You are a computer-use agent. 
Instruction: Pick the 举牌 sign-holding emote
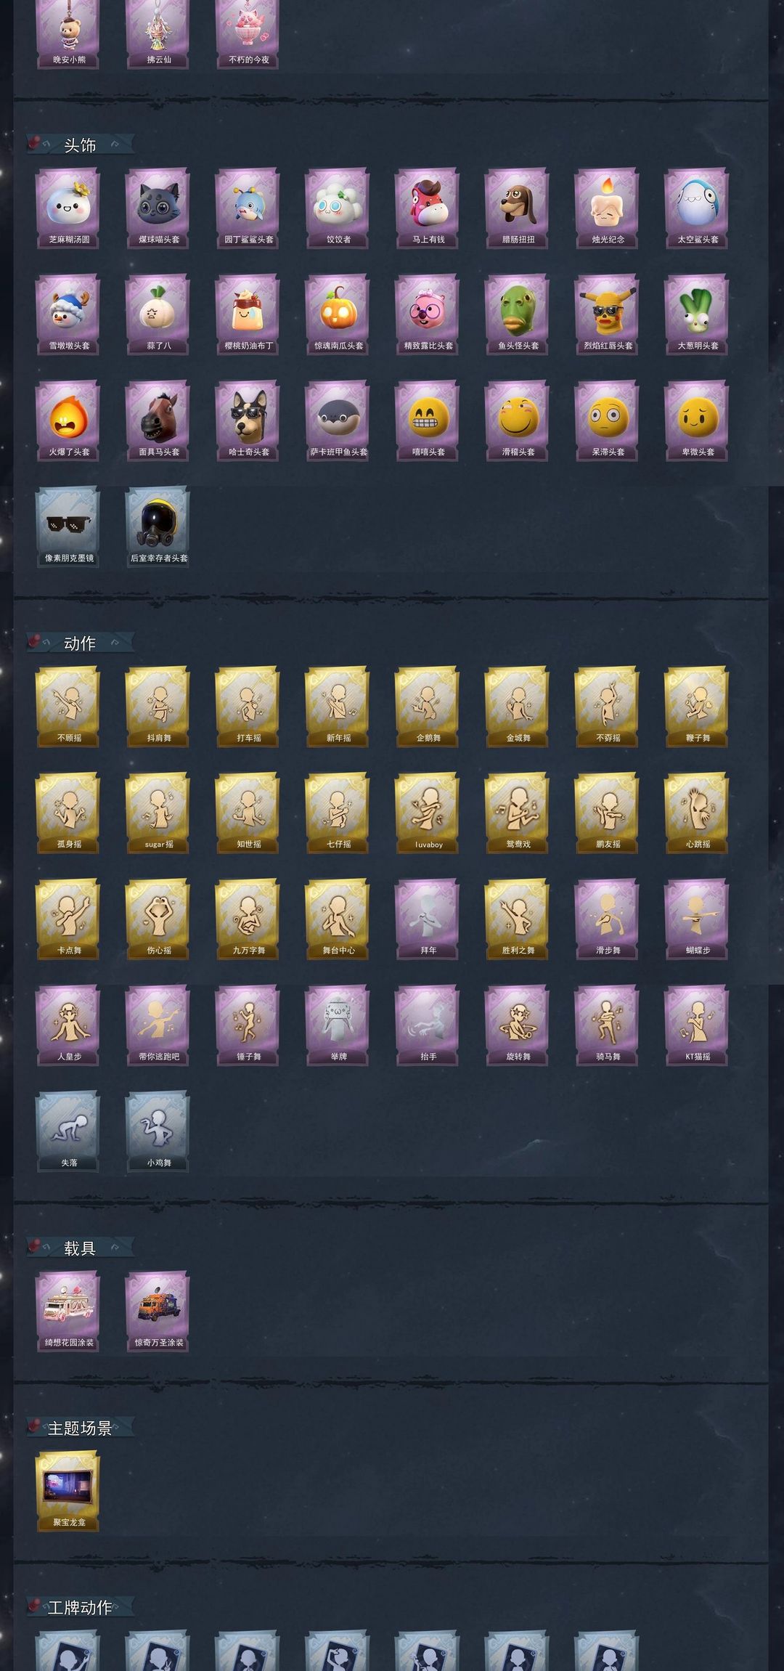[338, 1025]
